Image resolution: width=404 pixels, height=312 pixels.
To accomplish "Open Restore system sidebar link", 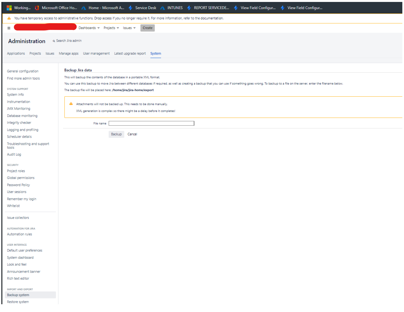I will click(18, 302).
